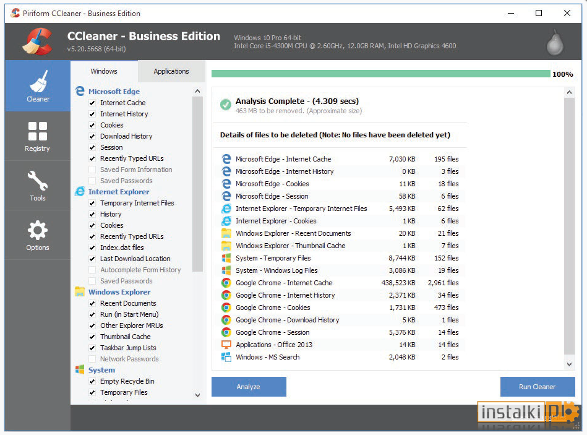This screenshot has width=587, height=435.
Task: Click the green analysis progress bar
Action: tap(381, 74)
